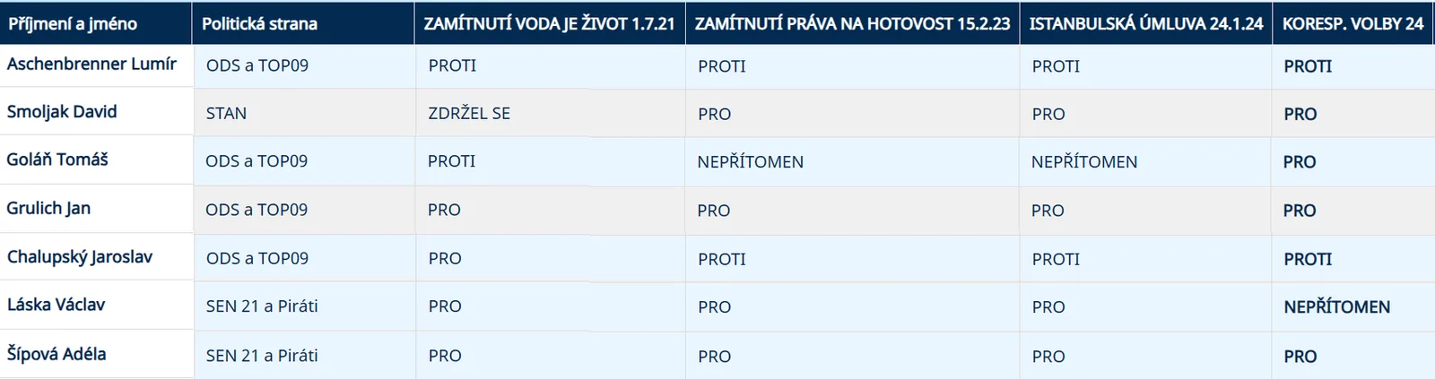
Task: Select the Smoljak David row name
Action: [62, 112]
